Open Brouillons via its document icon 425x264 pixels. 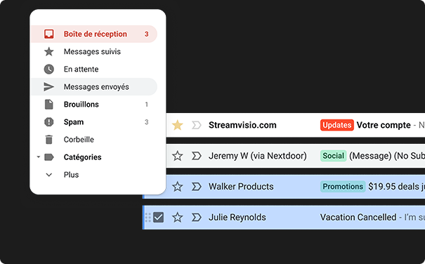coord(48,105)
